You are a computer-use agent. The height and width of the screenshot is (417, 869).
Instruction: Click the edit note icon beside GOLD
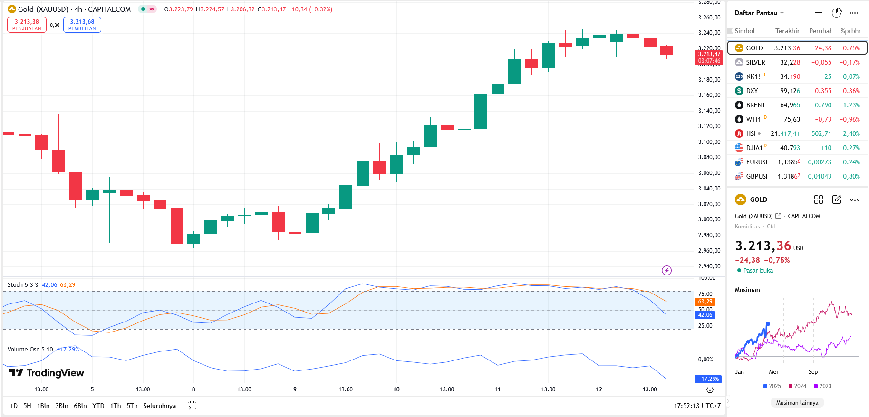[837, 199]
